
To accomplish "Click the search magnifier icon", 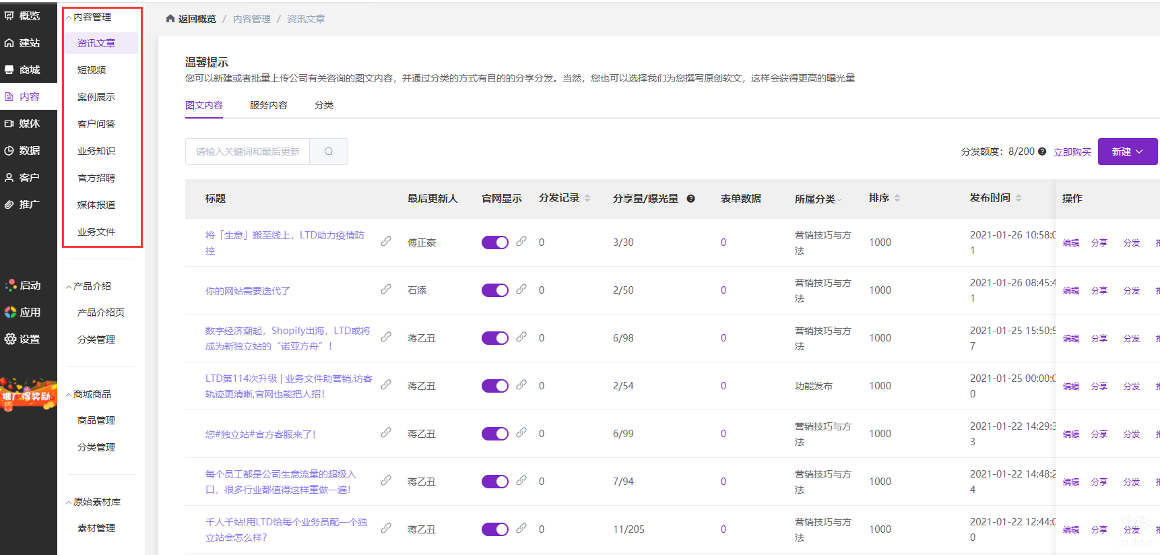I will tap(329, 152).
